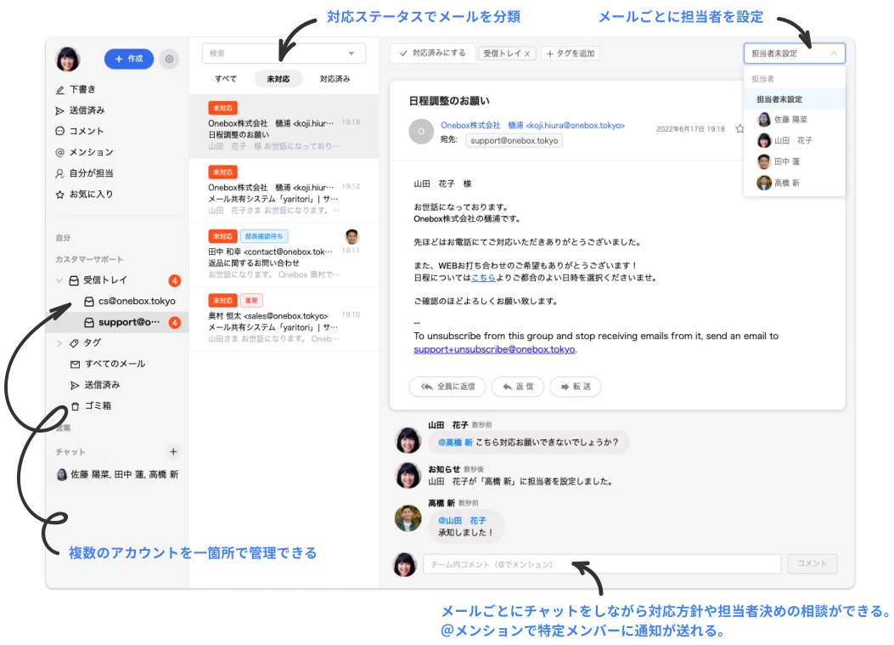Open email 日程調整のお願い in list

284,126
